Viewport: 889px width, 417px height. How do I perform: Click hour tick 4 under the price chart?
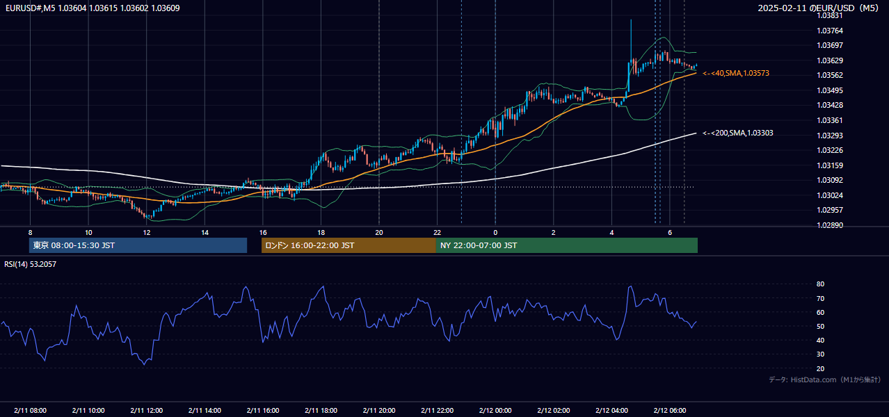[x=611, y=232]
